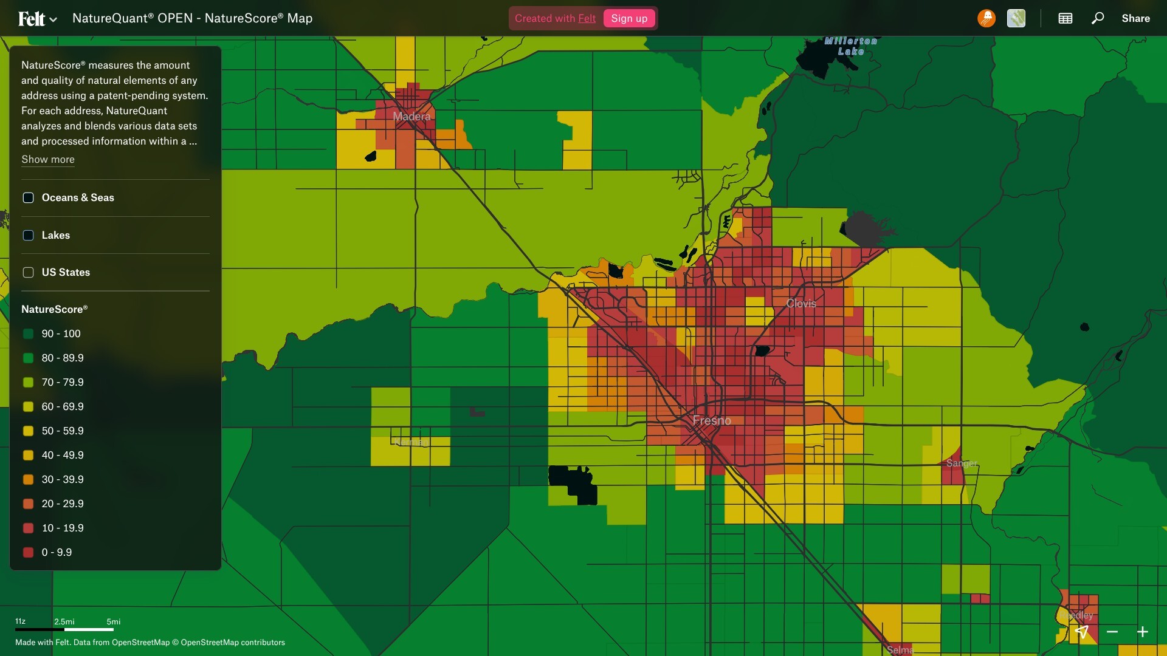This screenshot has width=1167, height=656.
Task: Click the Selma city label
Action: (900, 649)
